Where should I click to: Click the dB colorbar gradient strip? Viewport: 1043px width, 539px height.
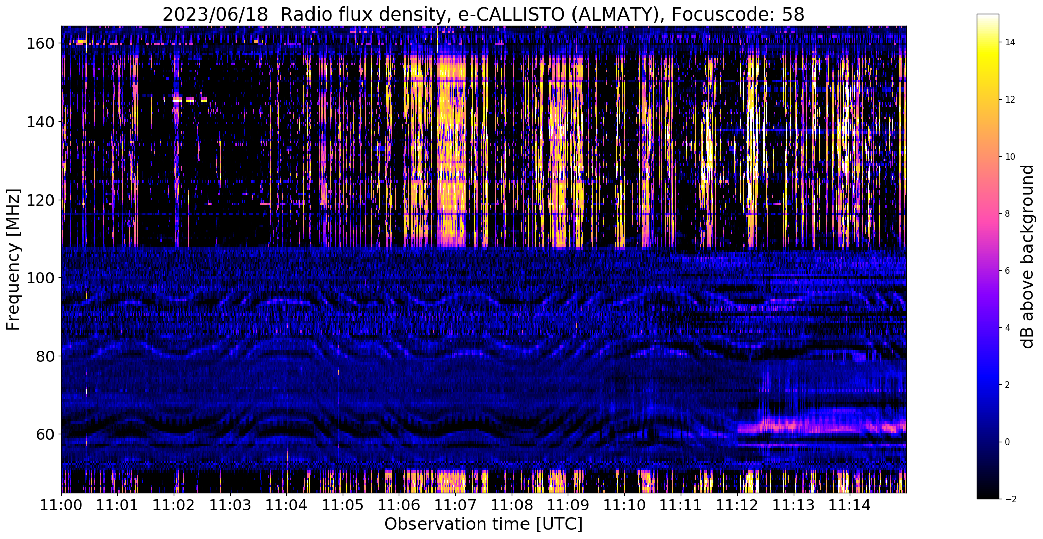click(987, 256)
